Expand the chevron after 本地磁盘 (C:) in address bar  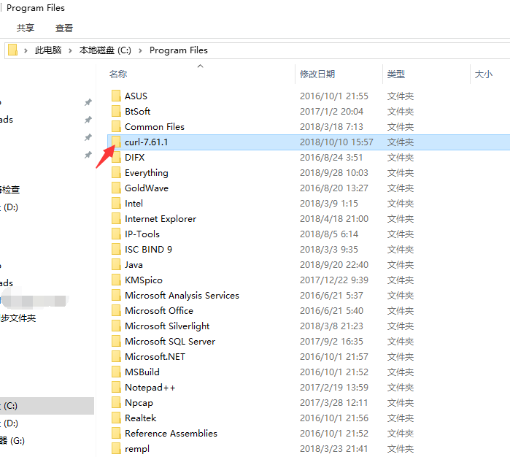coord(141,50)
